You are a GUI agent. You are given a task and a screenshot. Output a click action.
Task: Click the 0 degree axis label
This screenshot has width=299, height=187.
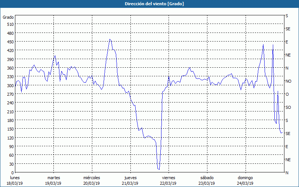pos(13,173)
